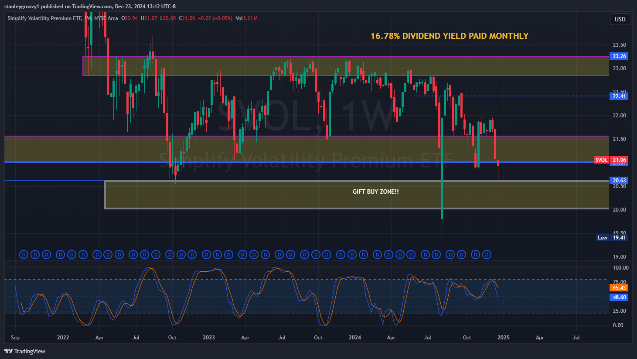Click the 2024 label on the time axis
637x359 pixels.
coord(355,338)
